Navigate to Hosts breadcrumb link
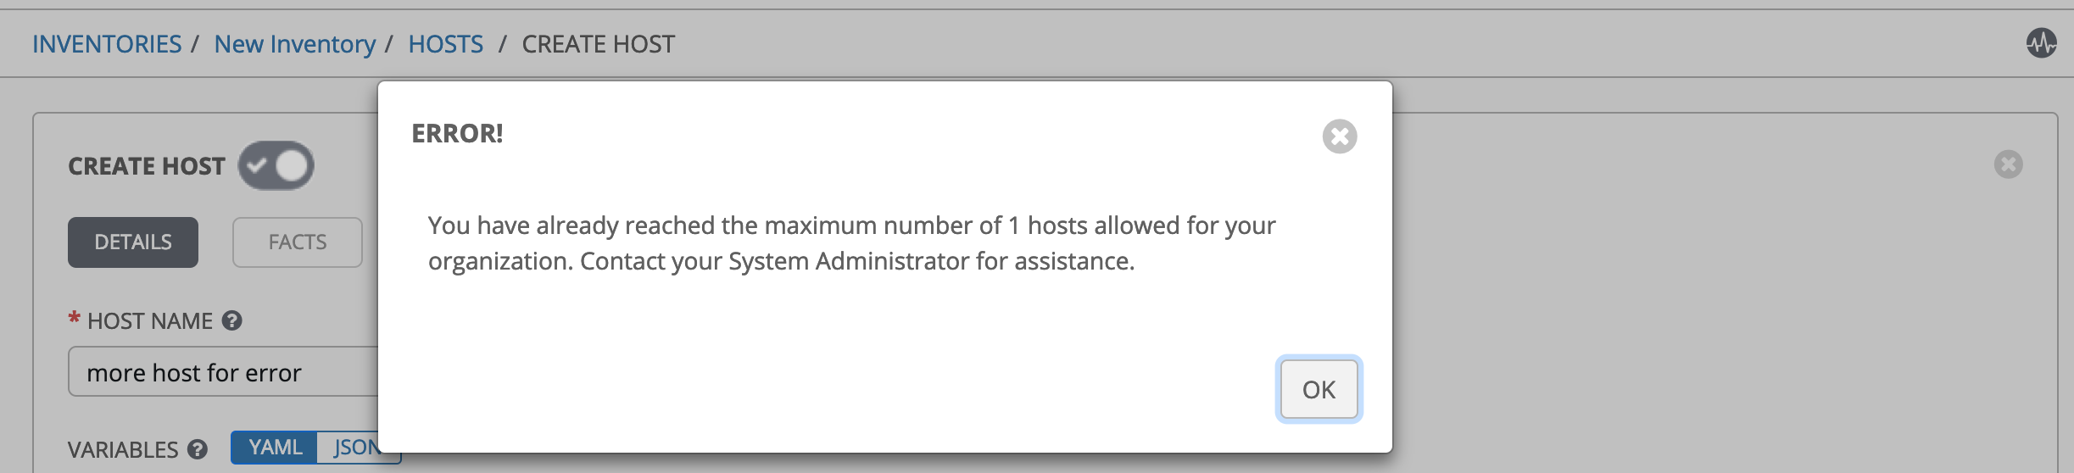Screen dimensions: 2074x473 (x=445, y=44)
